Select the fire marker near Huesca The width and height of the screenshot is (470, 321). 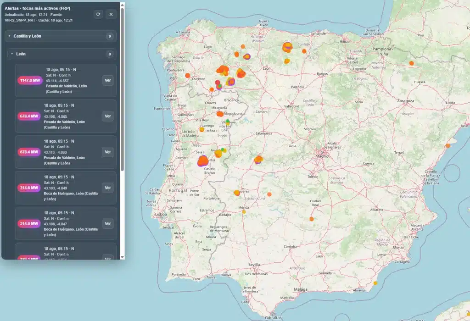click(411, 63)
